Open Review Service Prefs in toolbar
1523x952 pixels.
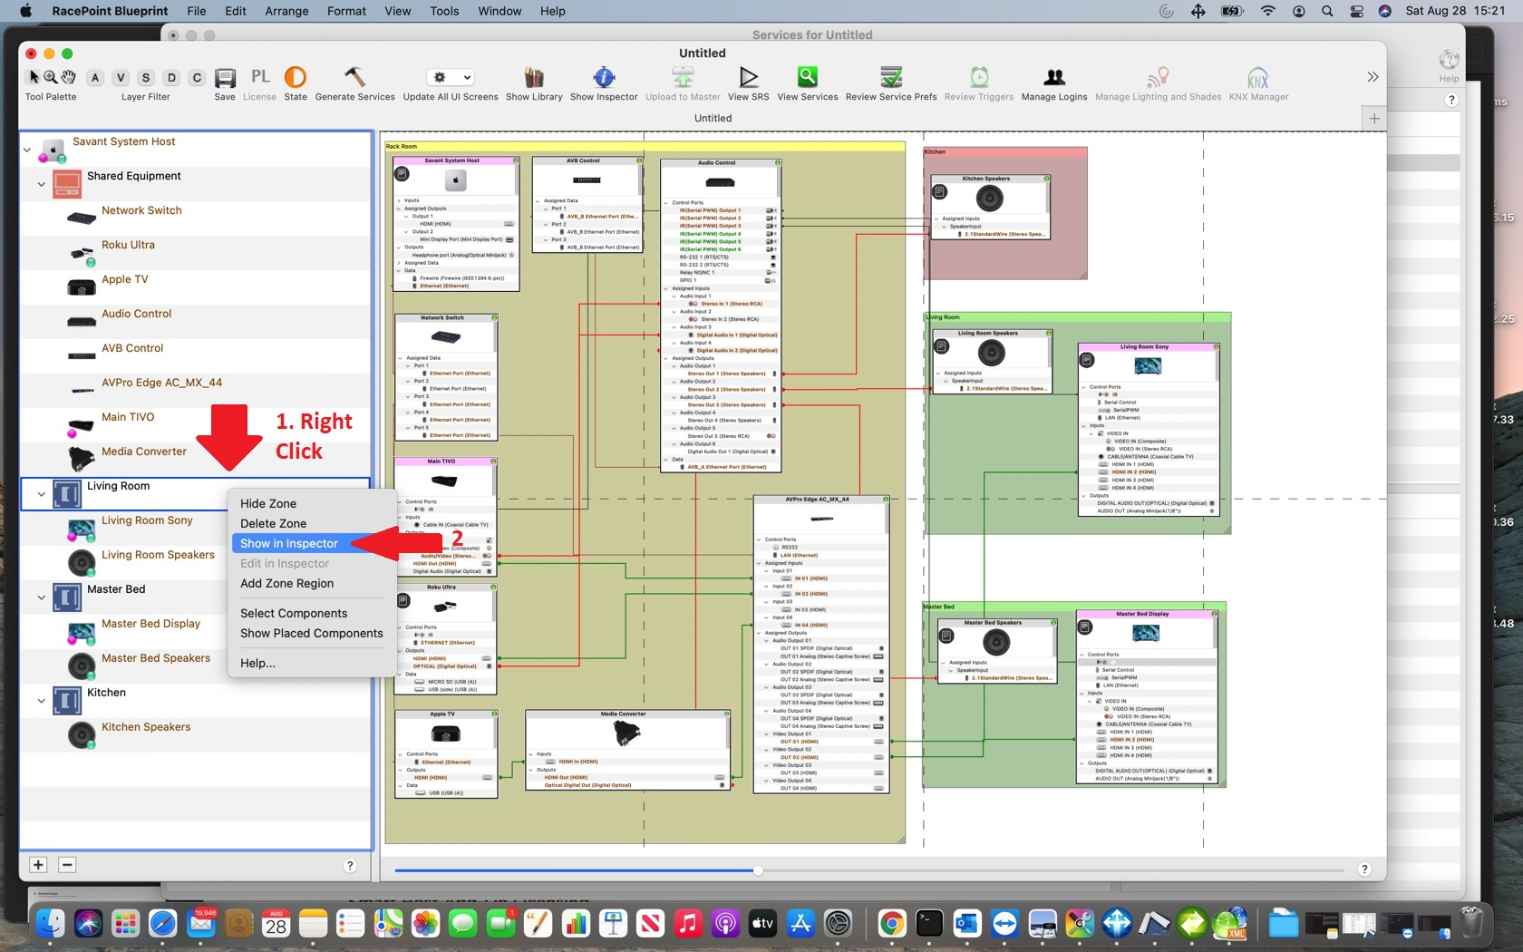point(891,77)
